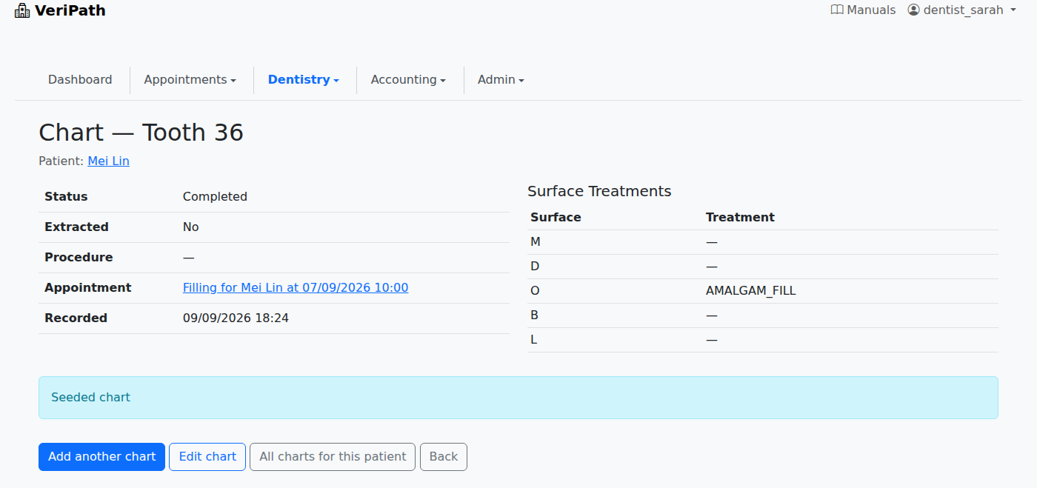Click the Surface column header
The image size is (1037, 488).
(x=556, y=217)
